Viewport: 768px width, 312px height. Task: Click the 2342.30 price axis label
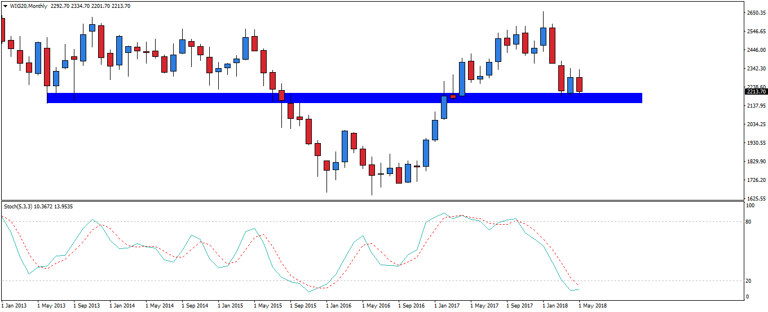(x=755, y=68)
